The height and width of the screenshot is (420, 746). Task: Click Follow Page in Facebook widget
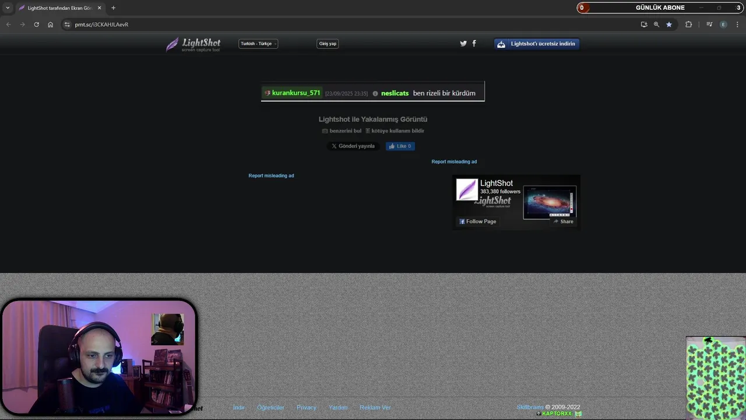coord(477,222)
